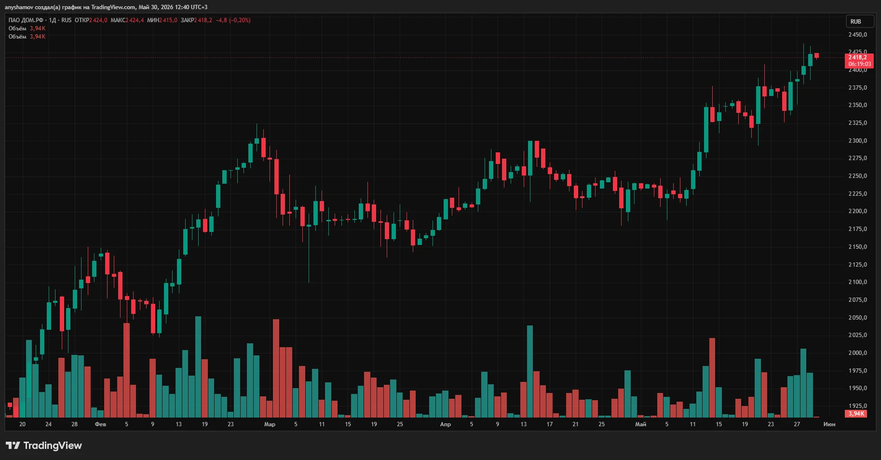Click the 1950,0 price axis label
Screen dimensions: 881x460
coord(858,388)
